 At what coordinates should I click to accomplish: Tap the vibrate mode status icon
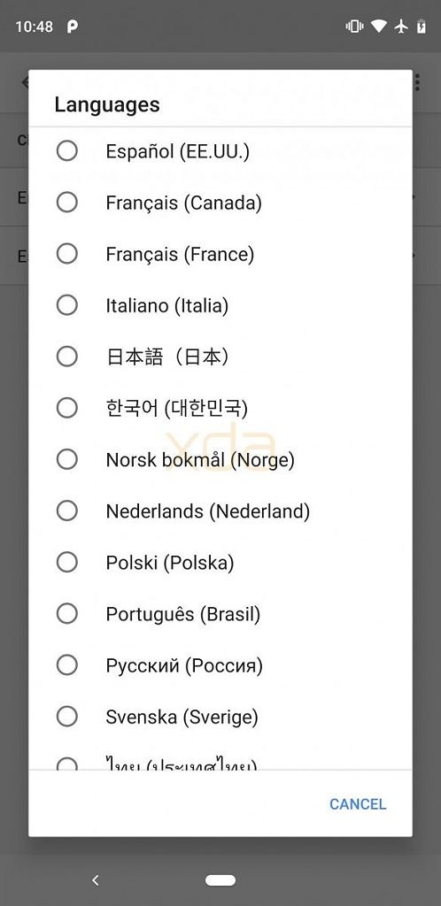click(353, 27)
